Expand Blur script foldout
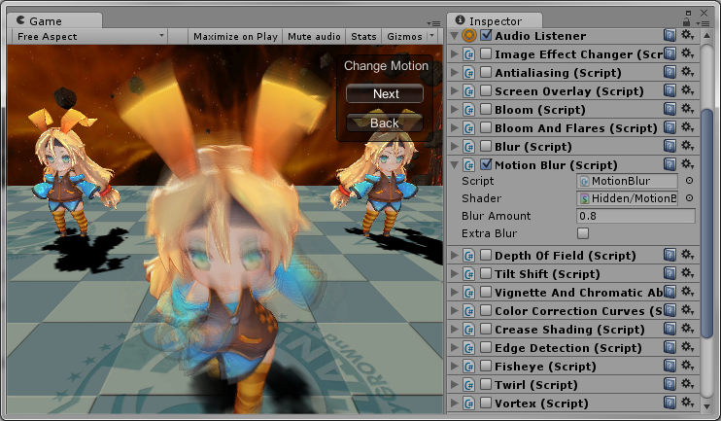The height and width of the screenshot is (421, 721). pos(455,146)
